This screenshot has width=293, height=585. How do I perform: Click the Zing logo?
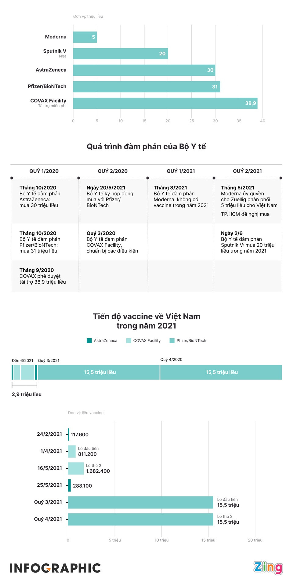coord(268,568)
